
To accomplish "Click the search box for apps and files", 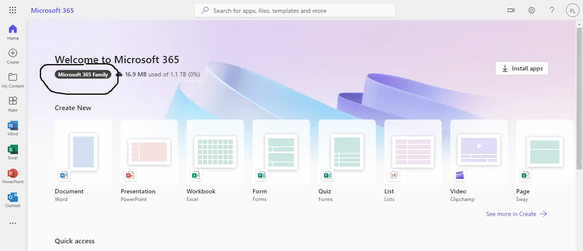I will click(295, 11).
